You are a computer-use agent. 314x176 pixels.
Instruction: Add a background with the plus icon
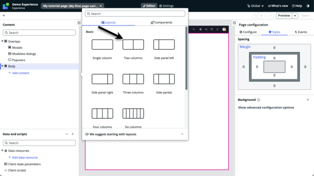[308, 100]
